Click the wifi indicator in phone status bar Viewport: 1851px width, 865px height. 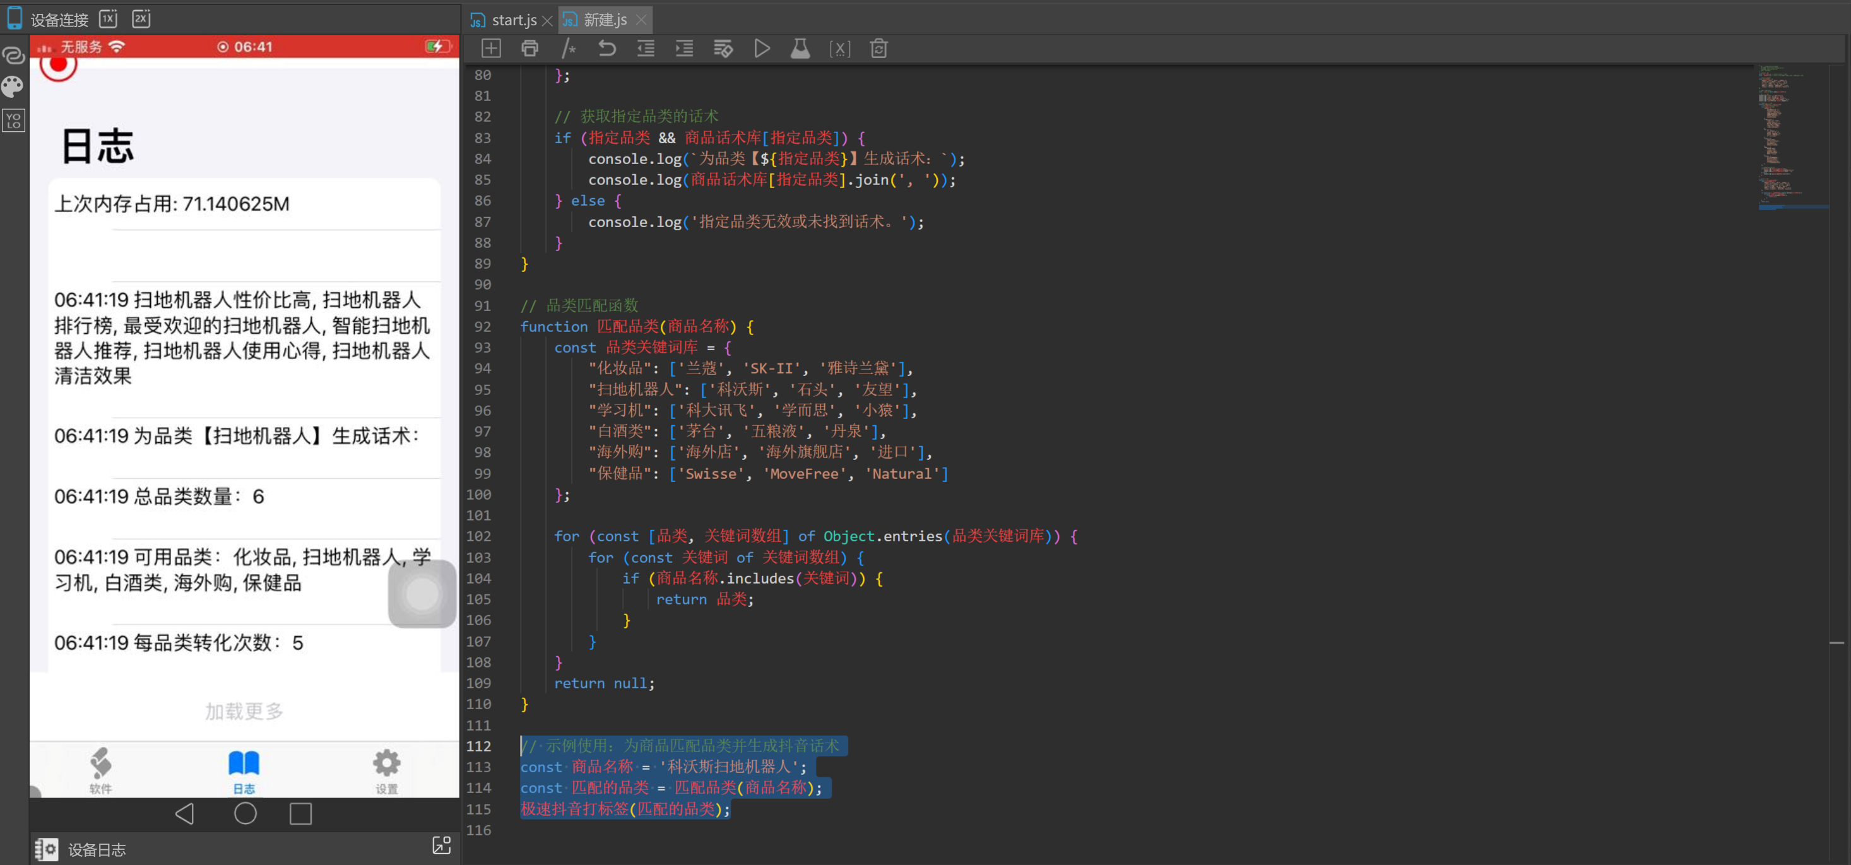(116, 47)
